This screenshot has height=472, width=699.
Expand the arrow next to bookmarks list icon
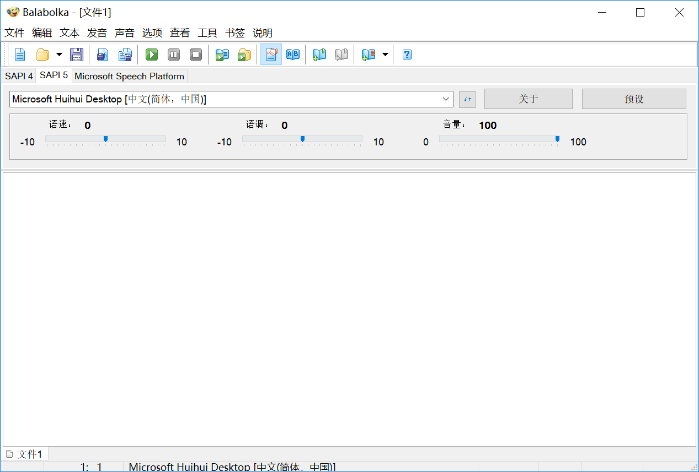(385, 55)
